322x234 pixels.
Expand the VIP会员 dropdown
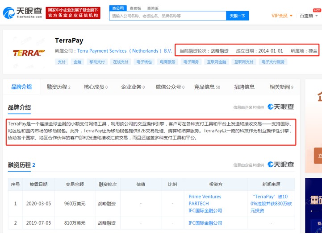tap(282, 16)
